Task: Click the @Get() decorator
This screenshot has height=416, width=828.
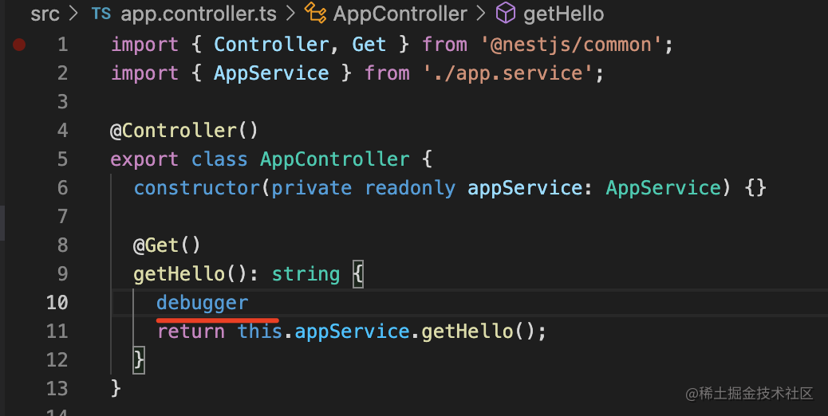Action: point(167,245)
